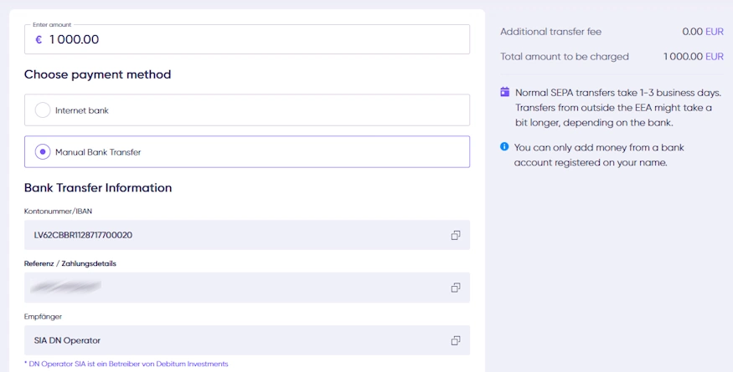Click the Kontonummer/IBAN field label
This screenshot has width=733, height=372.
58,211
